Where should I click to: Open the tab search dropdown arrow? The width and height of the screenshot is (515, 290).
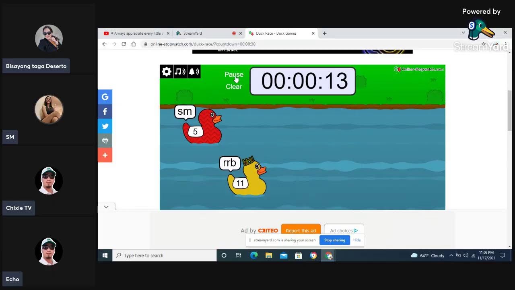(x=463, y=33)
